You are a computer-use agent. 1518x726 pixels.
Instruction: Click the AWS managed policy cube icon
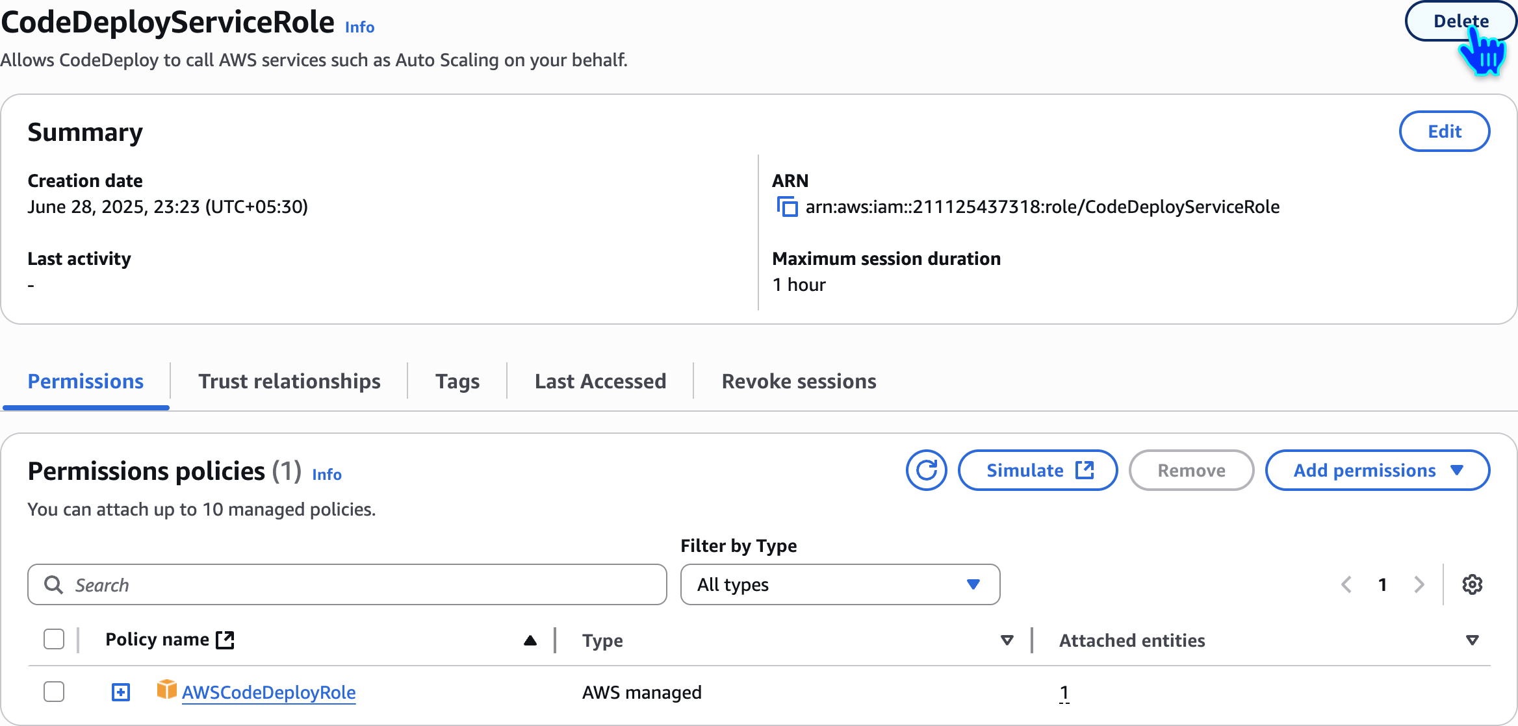(x=166, y=690)
